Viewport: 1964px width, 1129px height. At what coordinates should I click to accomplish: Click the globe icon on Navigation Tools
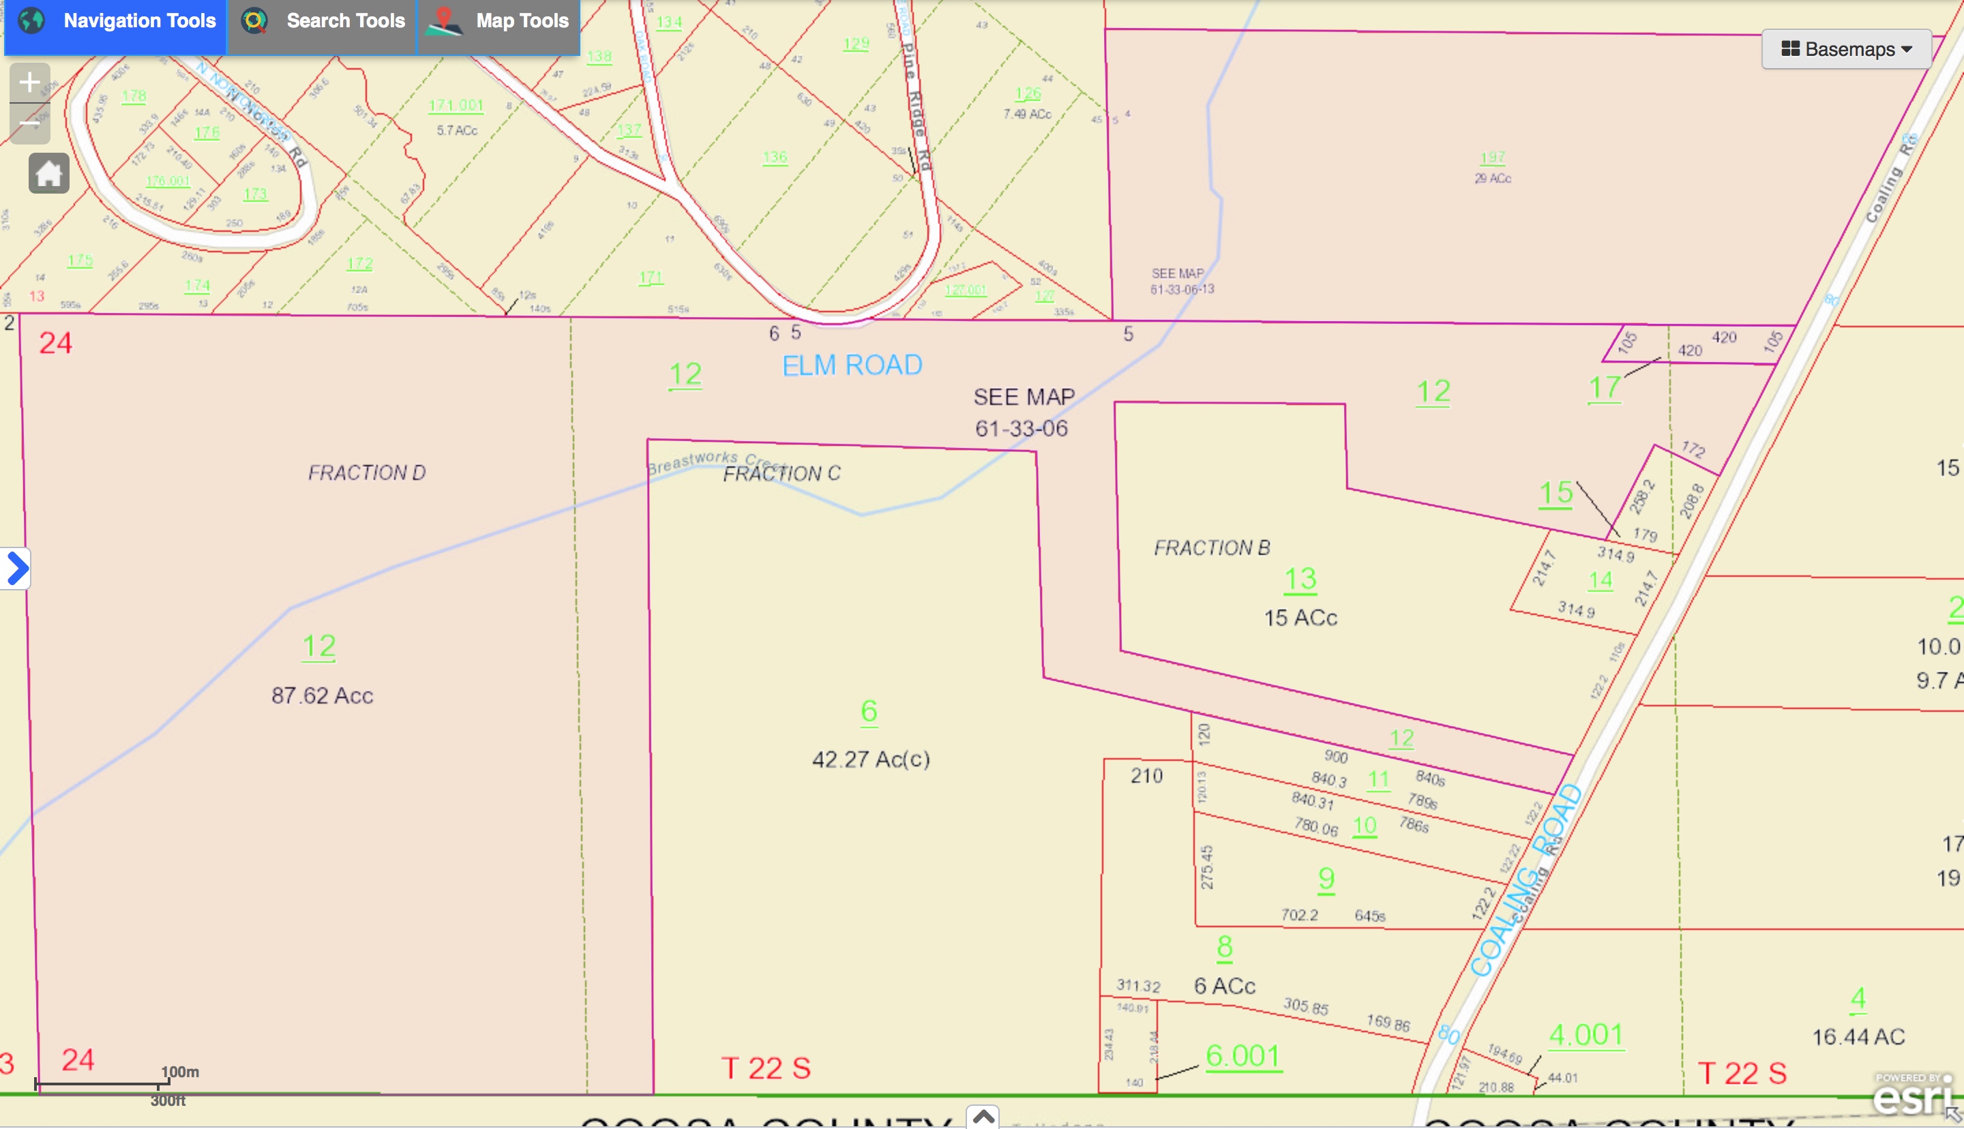32,21
